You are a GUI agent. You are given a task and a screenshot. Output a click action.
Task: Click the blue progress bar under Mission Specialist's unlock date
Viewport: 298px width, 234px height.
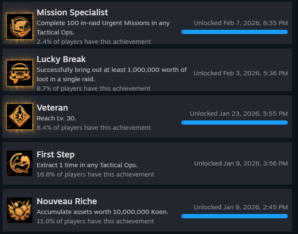(x=235, y=31)
